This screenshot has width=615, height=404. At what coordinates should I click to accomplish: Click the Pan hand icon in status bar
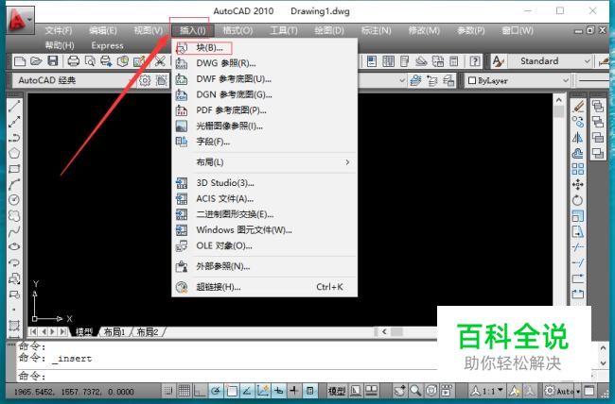400,390
